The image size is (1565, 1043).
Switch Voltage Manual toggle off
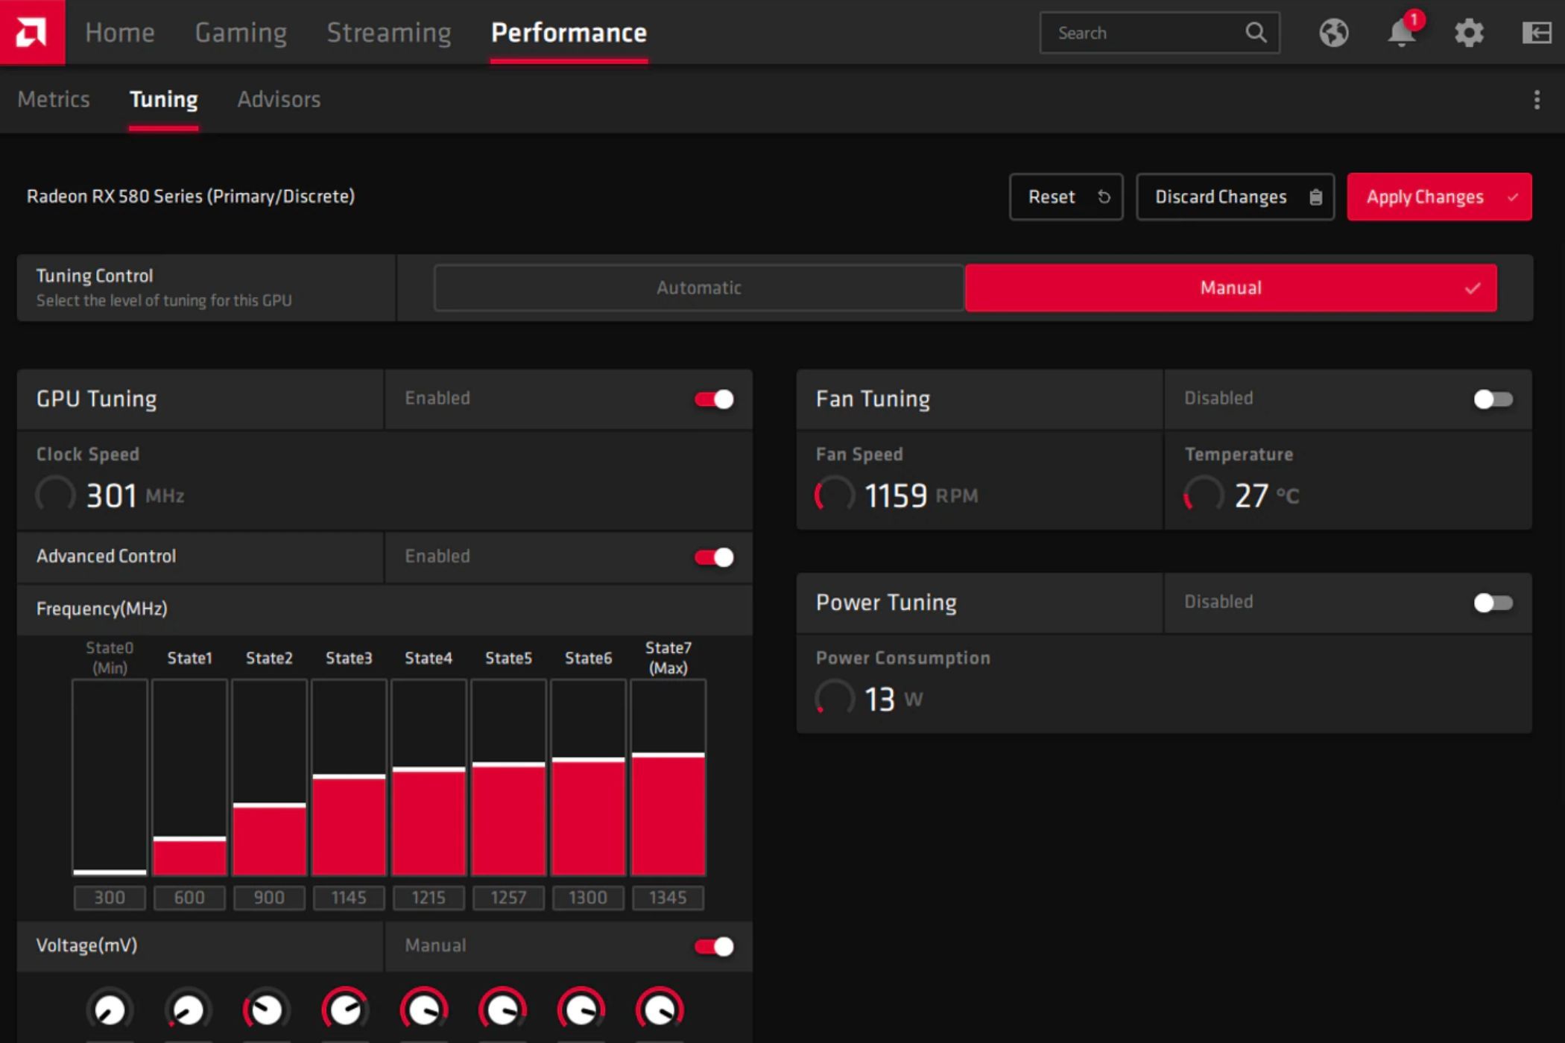click(714, 946)
